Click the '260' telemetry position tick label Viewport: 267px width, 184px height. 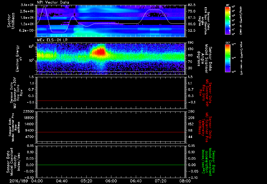coord(191,111)
